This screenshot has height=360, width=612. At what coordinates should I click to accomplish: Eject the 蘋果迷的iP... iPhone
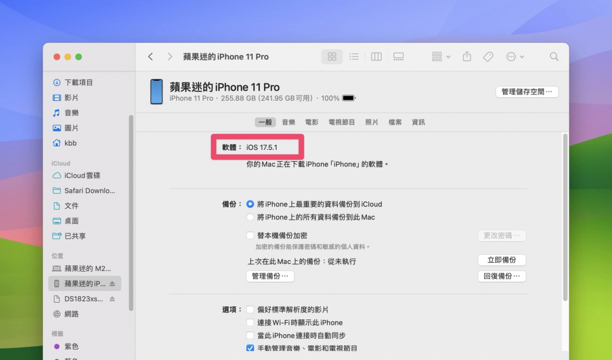[112, 284]
